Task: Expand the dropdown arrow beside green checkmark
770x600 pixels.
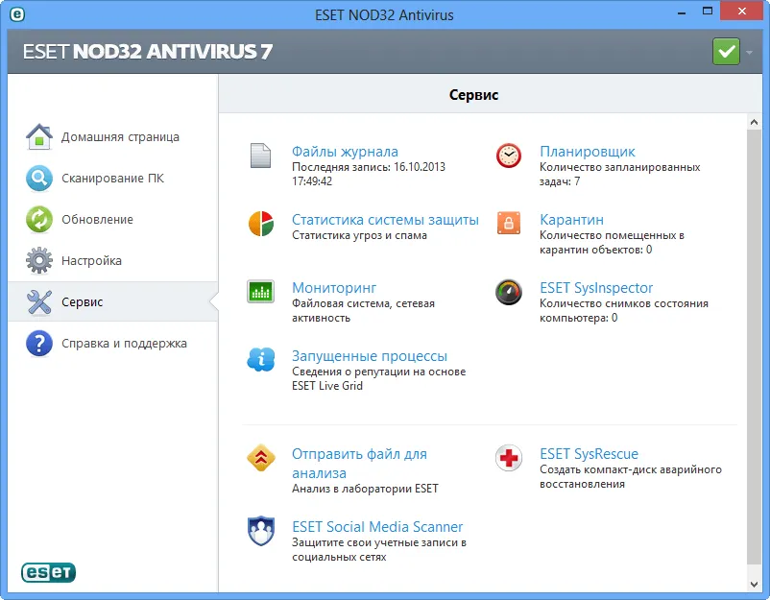Action: [x=749, y=52]
